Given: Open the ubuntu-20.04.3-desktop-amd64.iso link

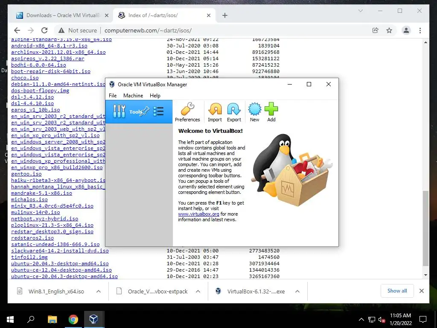Looking at the screenshot, I should (60, 264).
